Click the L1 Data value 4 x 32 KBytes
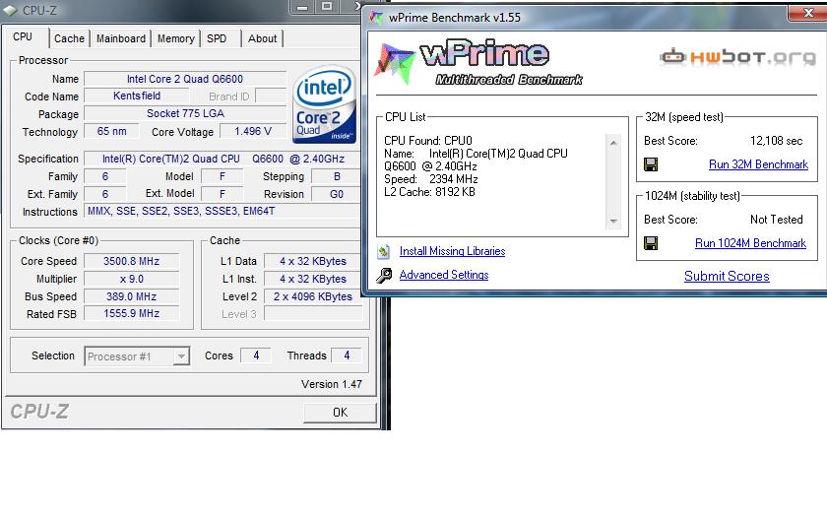Viewport: 827px width, 517px height. coord(313,261)
